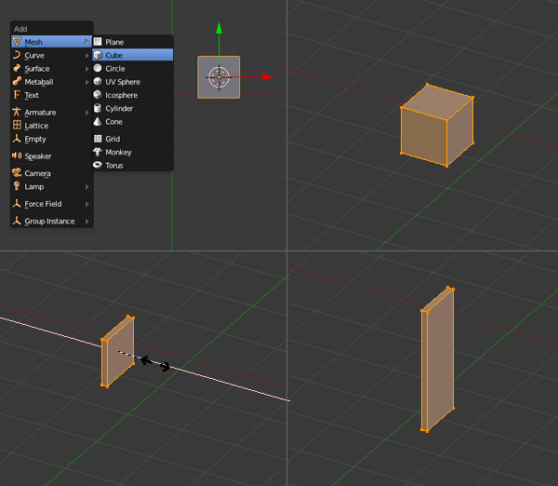558x486 pixels.
Task: Expand the Surface submenu arrow
Action: coord(86,68)
